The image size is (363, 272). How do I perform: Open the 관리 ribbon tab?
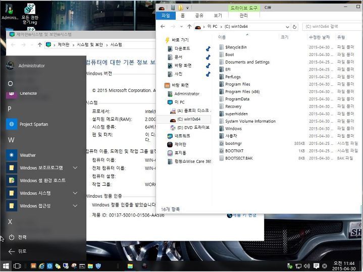243,16
